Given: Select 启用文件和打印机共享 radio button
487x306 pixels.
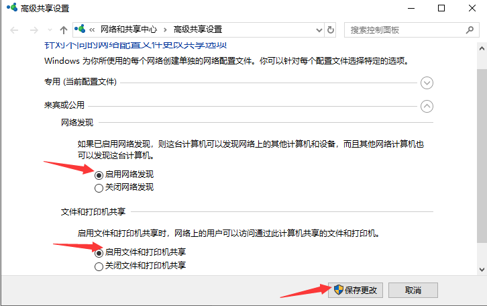Looking at the screenshot, I should pyautogui.click(x=99, y=253).
